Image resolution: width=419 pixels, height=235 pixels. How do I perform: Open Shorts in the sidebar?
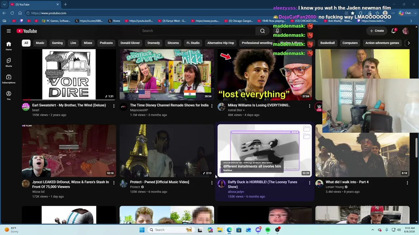(x=9, y=62)
